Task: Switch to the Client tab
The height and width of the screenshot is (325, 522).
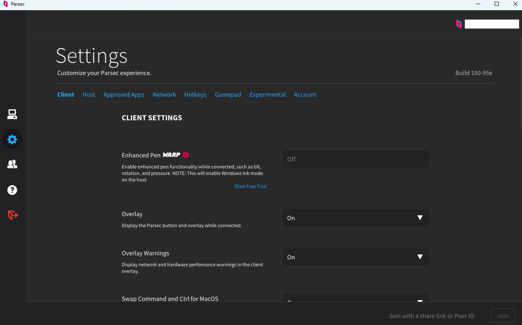Action: pos(66,95)
